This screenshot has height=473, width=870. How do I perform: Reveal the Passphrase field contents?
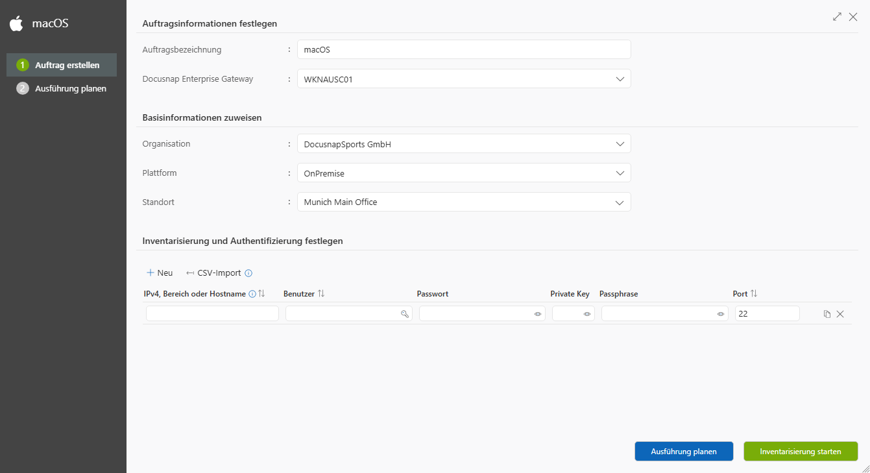pyautogui.click(x=720, y=314)
